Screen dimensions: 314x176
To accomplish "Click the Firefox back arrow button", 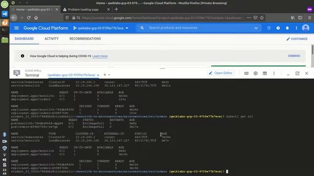I will (x=14, y=18).
